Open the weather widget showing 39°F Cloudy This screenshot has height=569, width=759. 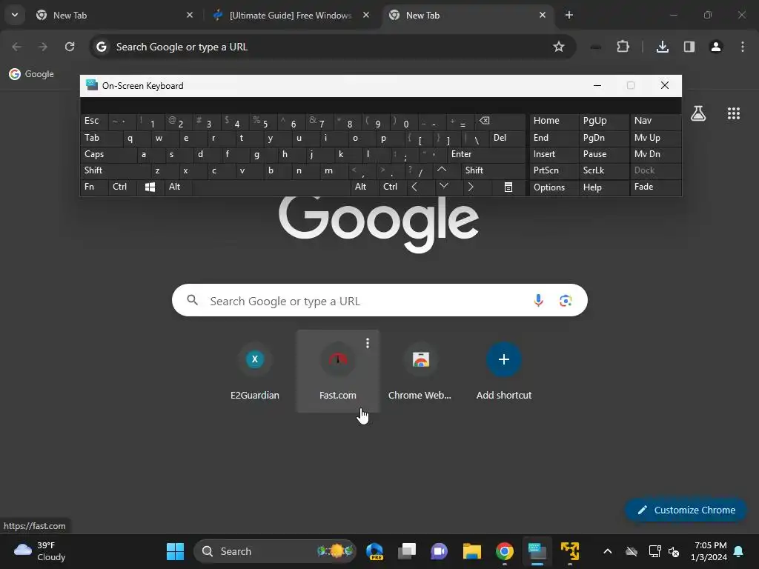coord(40,551)
